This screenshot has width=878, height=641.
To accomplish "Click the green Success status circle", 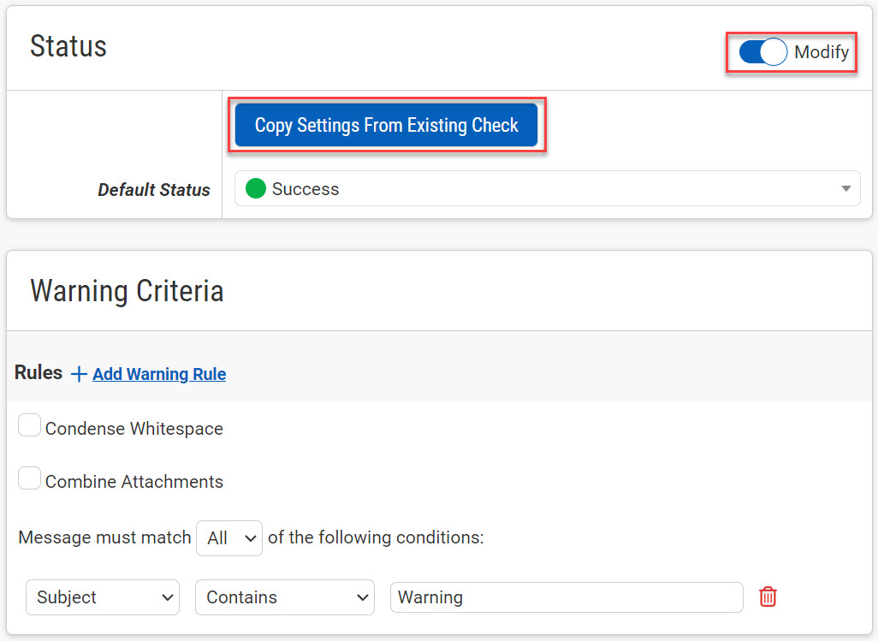I will (256, 189).
